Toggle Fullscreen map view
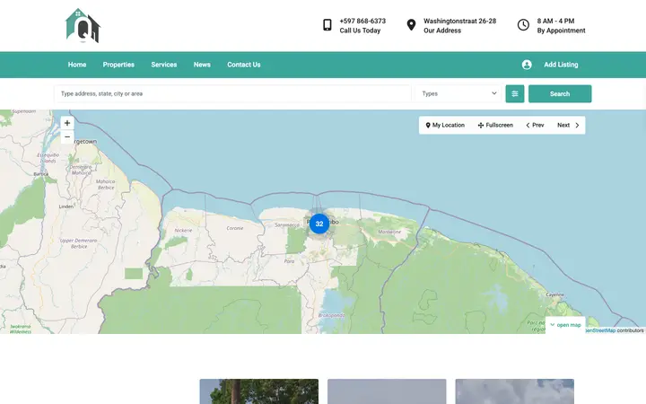Screen dimensions: 646x404 point(495,126)
